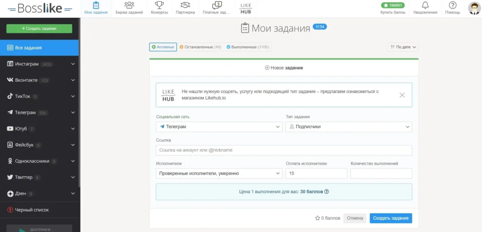The width and height of the screenshot is (482, 232).
Task: Go to Биржа заданий tab
Action: (x=129, y=8)
